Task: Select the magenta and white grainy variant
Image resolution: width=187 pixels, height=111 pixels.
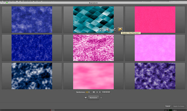Action: pyautogui.click(x=93, y=48)
